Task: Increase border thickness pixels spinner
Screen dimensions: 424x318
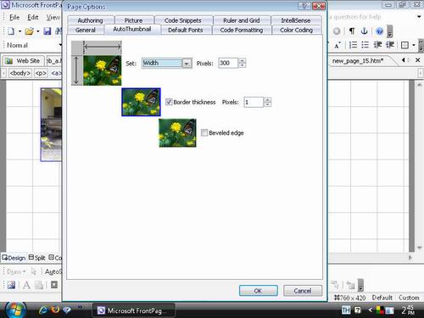Action: (267, 99)
